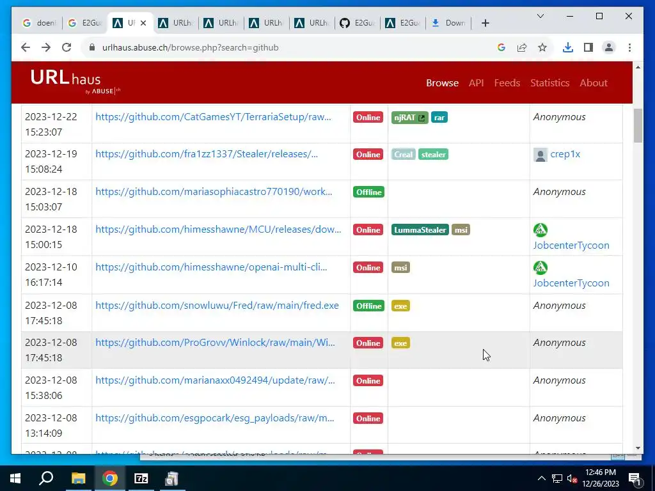Open the About navigation item

[594, 82]
